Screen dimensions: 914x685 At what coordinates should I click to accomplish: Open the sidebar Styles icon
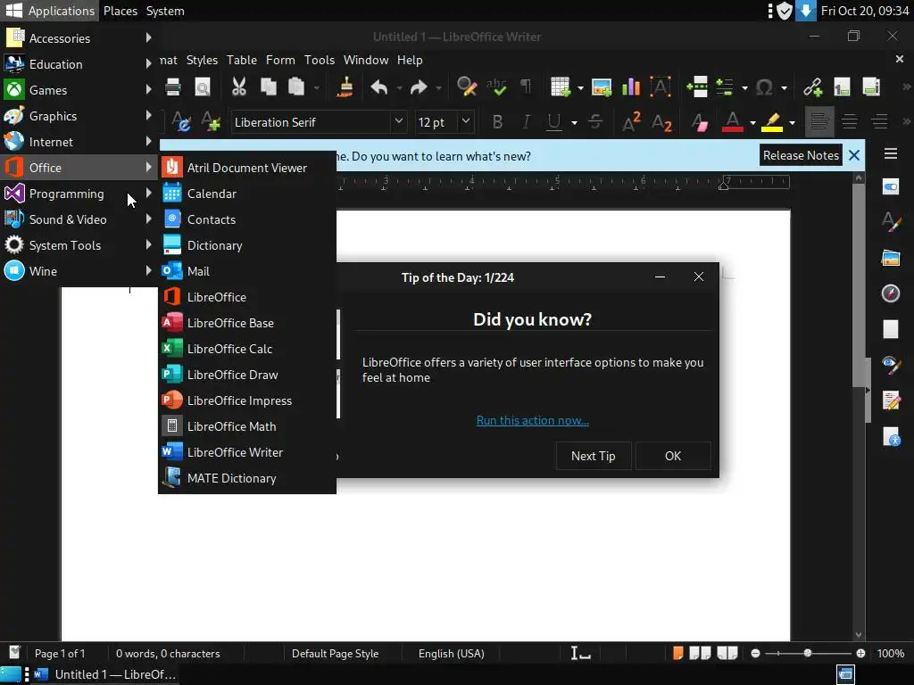(x=891, y=222)
